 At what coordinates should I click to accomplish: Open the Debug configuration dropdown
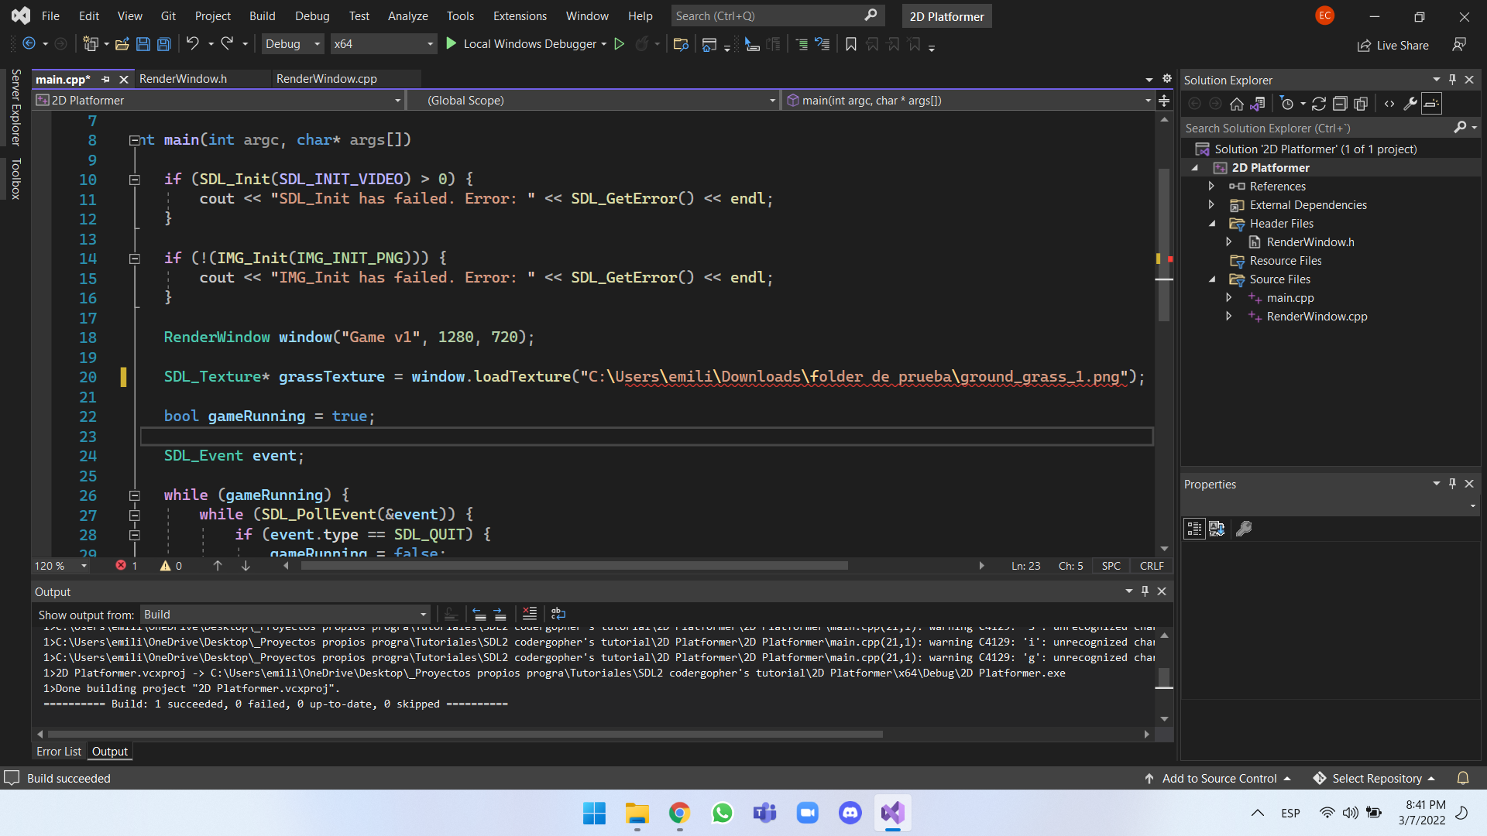click(293, 44)
